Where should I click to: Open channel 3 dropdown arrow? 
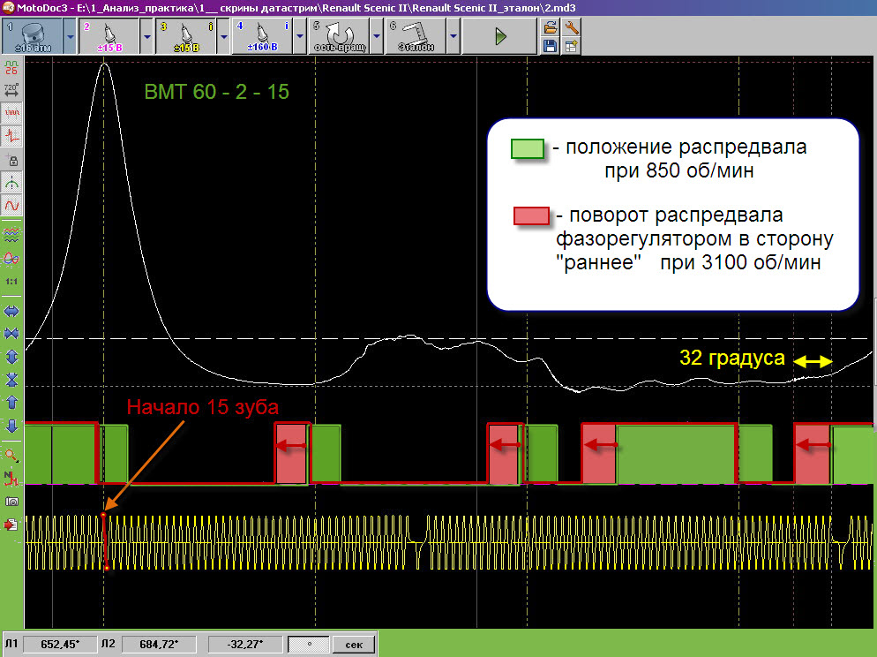(x=223, y=36)
